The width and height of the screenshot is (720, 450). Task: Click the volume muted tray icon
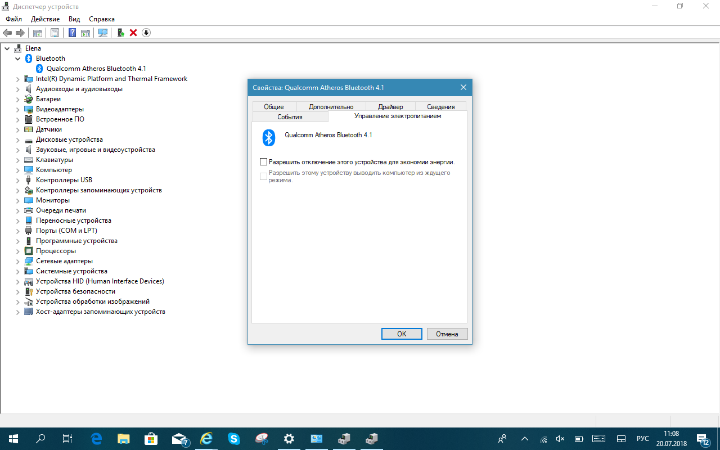tap(560, 439)
